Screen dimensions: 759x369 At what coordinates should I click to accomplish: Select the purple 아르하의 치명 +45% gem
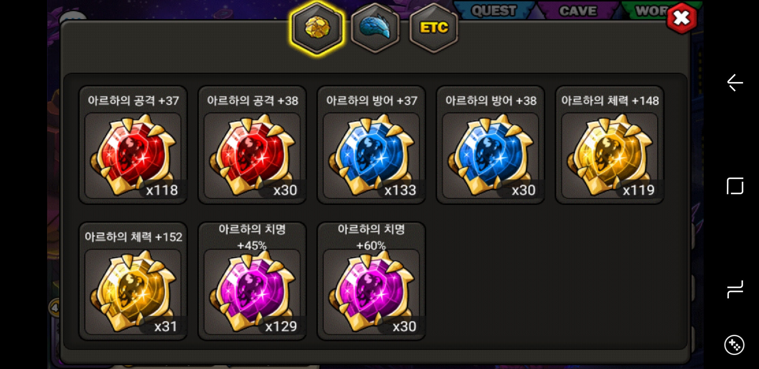coord(252,292)
